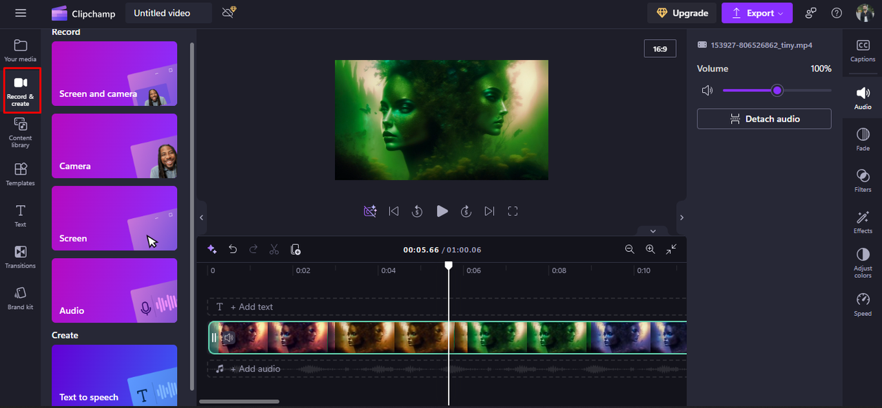Open the Export dropdown
Screen dimensions: 882x408
click(757, 13)
